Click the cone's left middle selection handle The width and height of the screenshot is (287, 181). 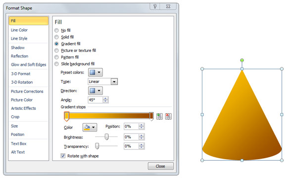(x=202, y=115)
